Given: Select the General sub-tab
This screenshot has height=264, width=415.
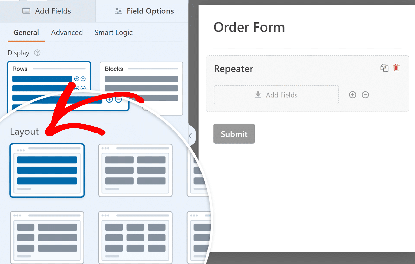Looking at the screenshot, I should (26, 32).
